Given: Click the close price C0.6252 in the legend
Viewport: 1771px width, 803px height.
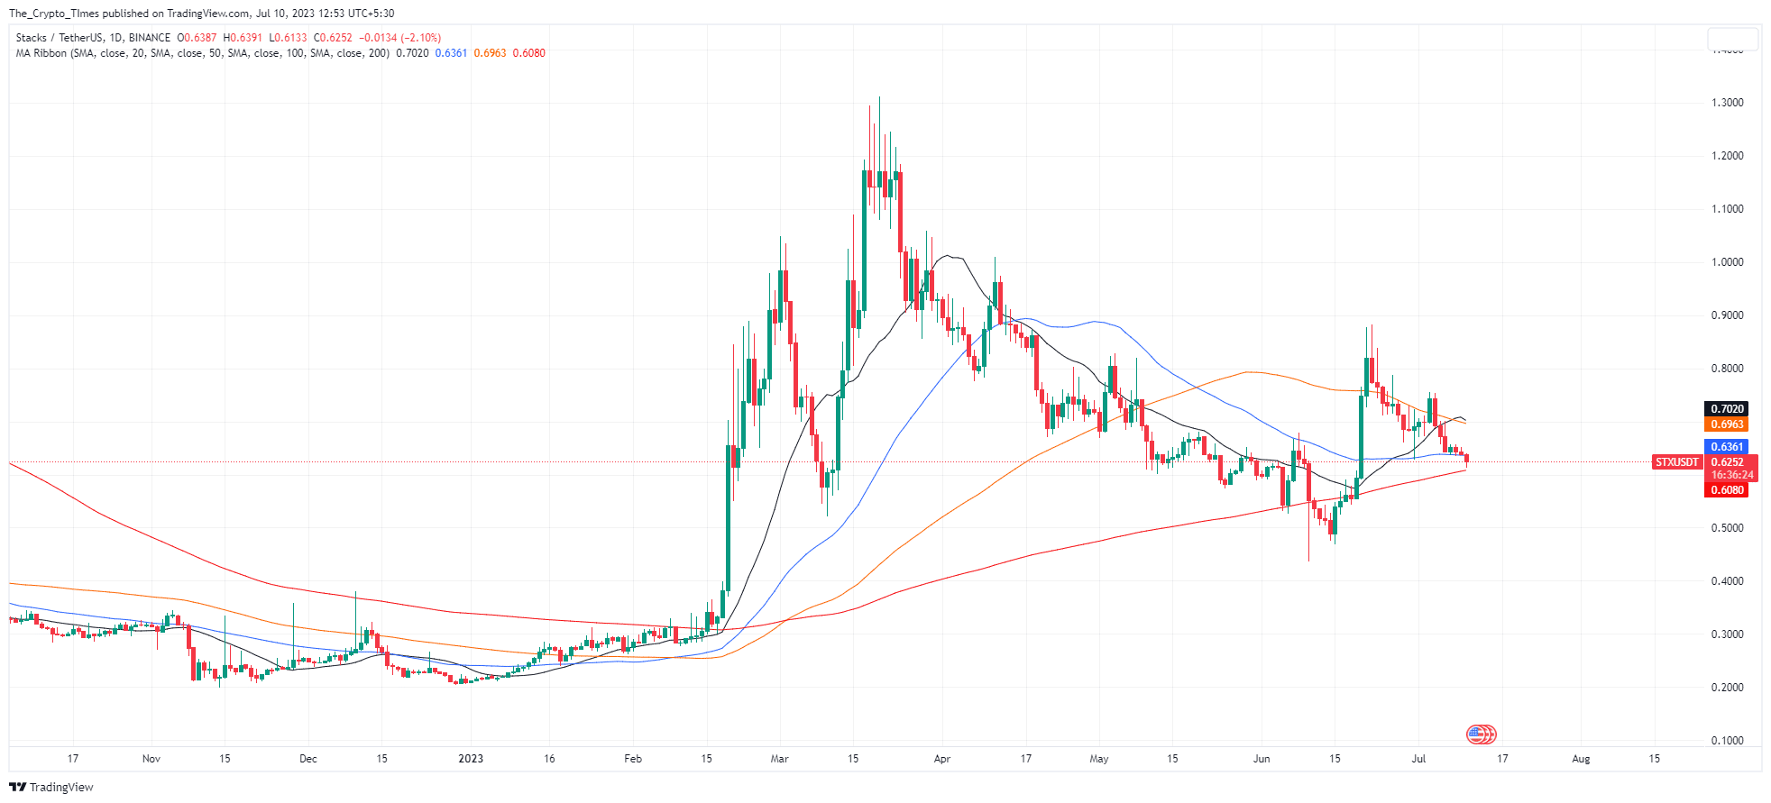Looking at the screenshot, I should [x=333, y=38].
